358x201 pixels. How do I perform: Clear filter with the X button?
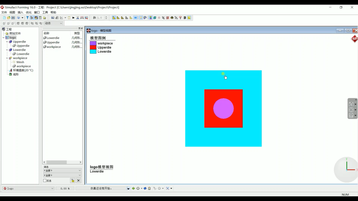click(x=78, y=180)
